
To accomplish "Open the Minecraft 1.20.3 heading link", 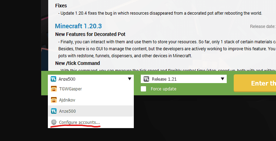I will pos(78,26).
